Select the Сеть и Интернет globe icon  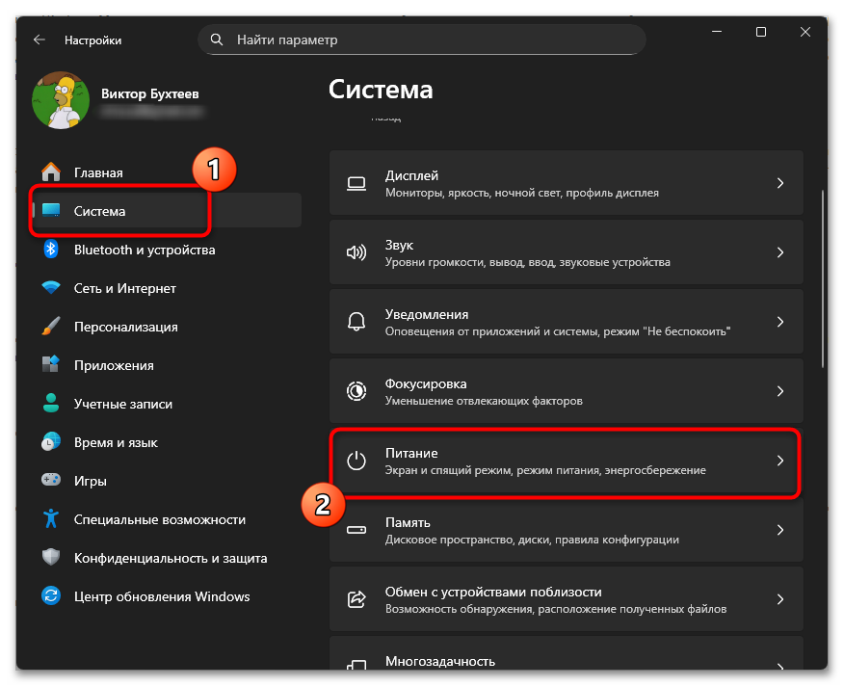49,287
